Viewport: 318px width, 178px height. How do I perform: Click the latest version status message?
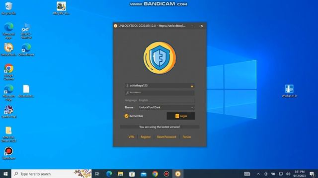coord(159,127)
